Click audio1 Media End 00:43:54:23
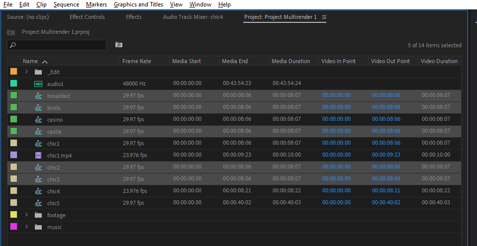The image size is (477, 246). [x=237, y=83]
